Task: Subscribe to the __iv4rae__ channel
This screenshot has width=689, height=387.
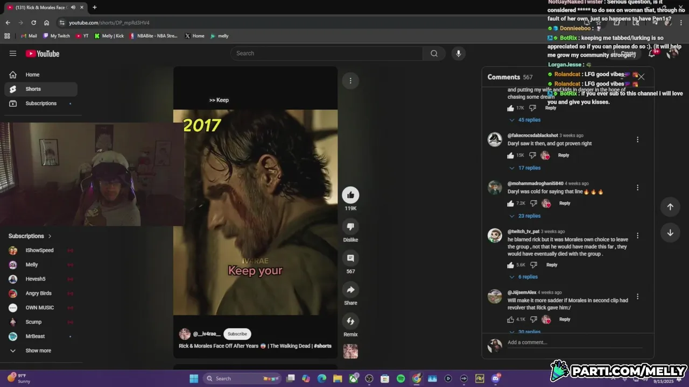Action: click(x=237, y=334)
